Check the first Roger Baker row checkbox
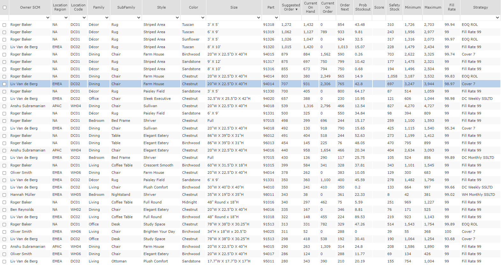 4,25
